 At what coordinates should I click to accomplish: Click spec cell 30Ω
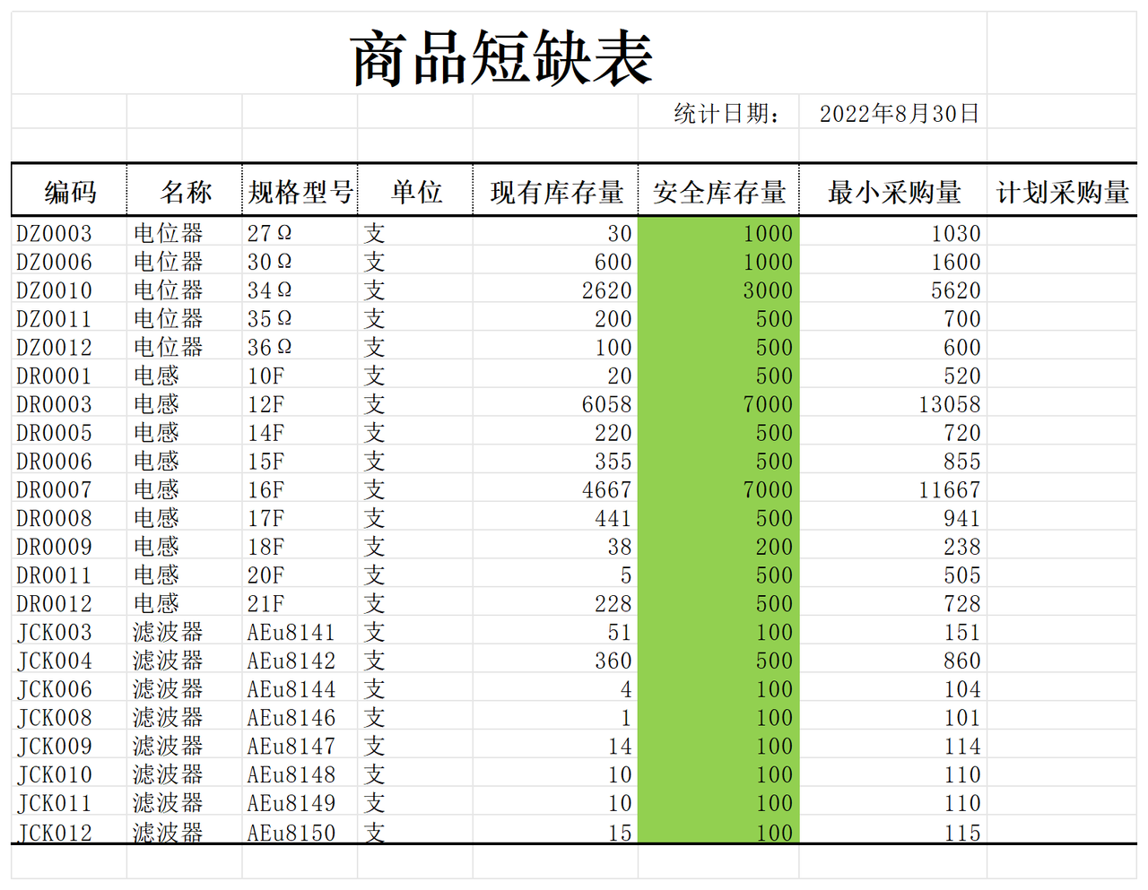(x=300, y=262)
